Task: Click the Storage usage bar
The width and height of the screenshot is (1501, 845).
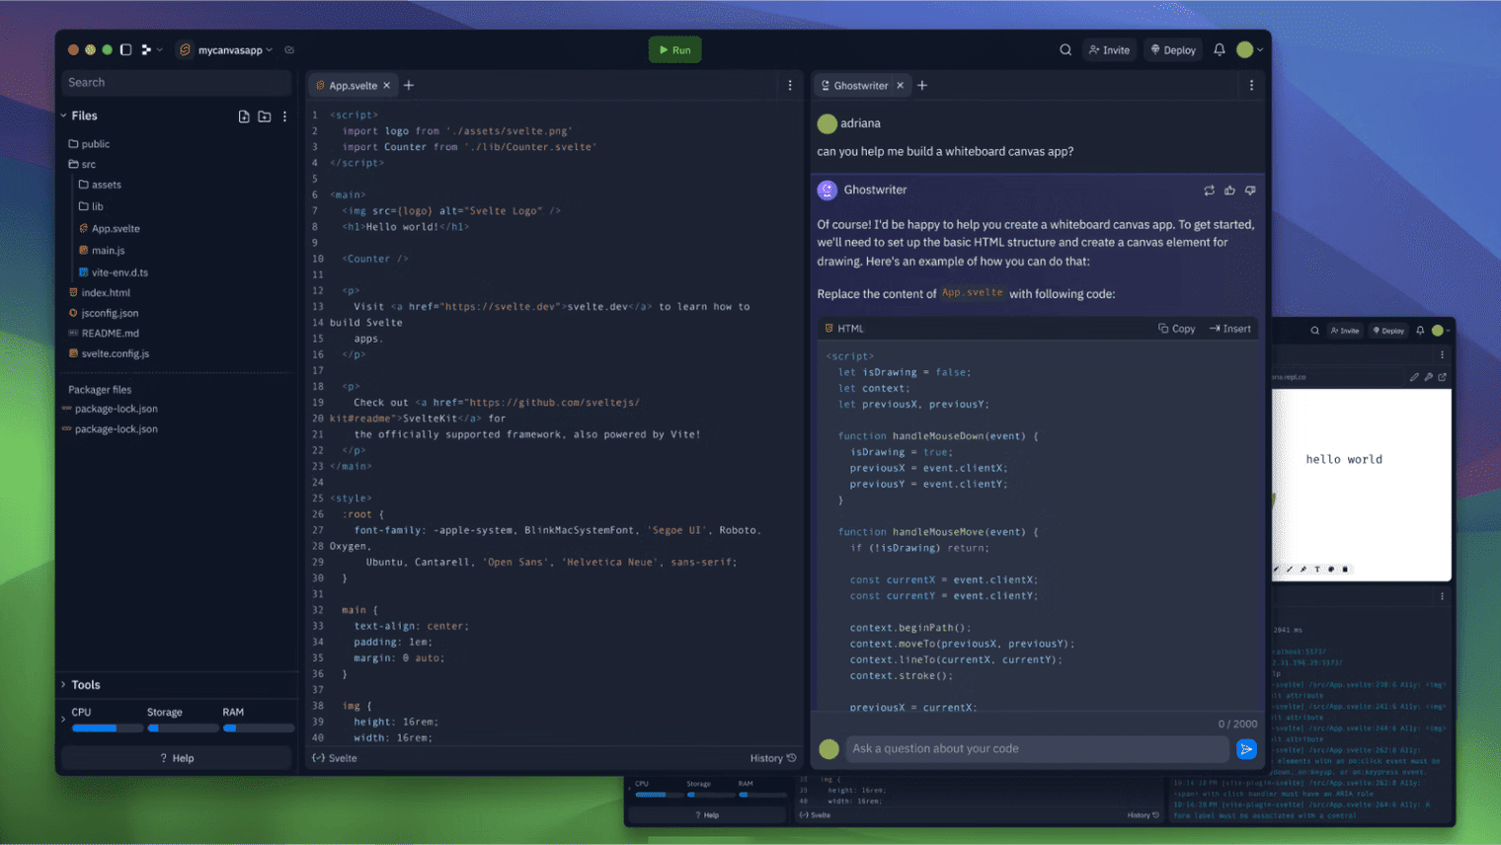Action: coord(183,729)
